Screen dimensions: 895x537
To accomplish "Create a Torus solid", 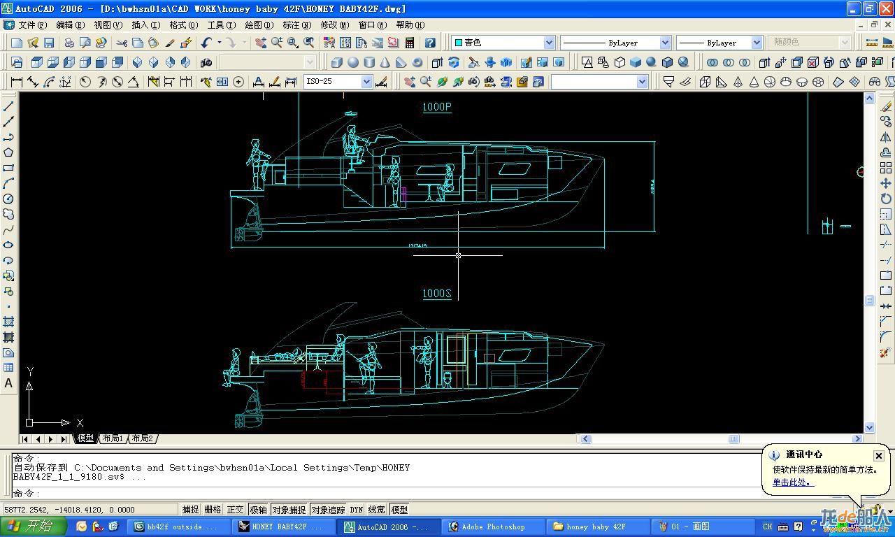I will (x=417, y=62).
